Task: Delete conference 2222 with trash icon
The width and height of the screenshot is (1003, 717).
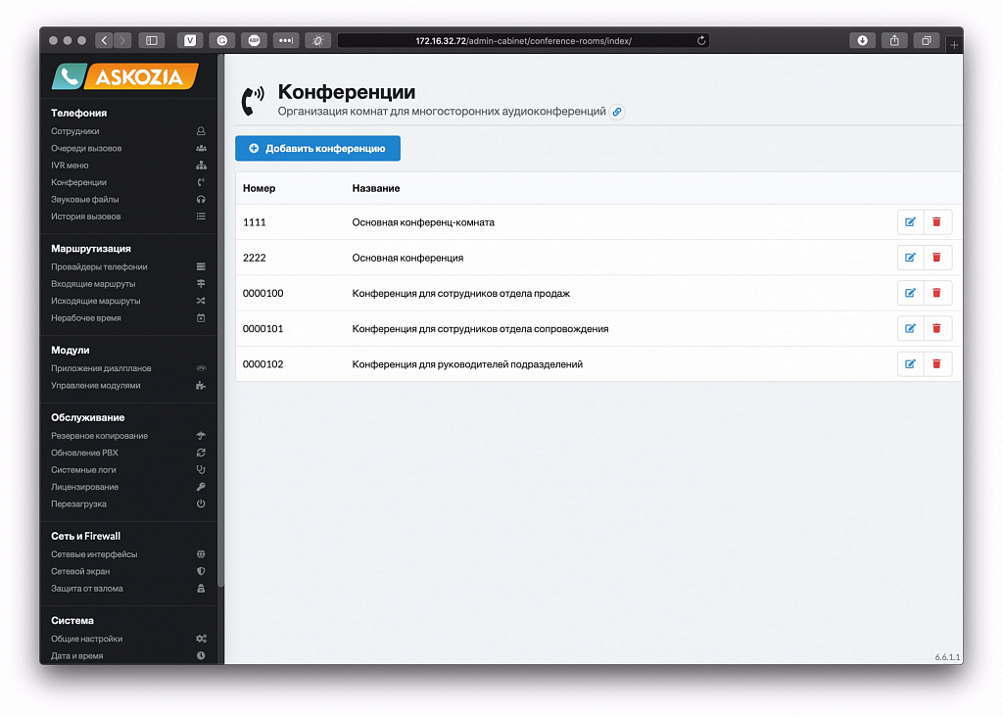Action: (x=936, y=258)
